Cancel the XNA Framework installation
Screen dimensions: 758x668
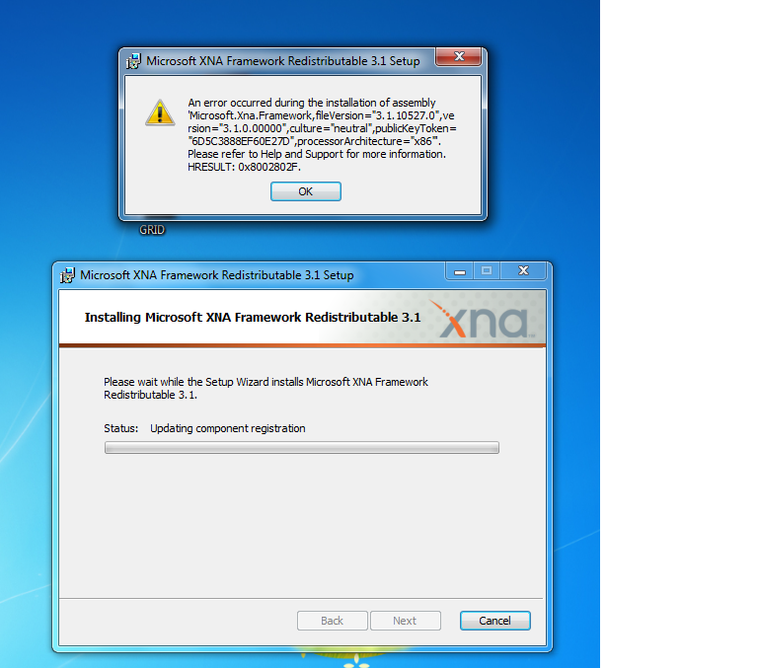[495, 621]
